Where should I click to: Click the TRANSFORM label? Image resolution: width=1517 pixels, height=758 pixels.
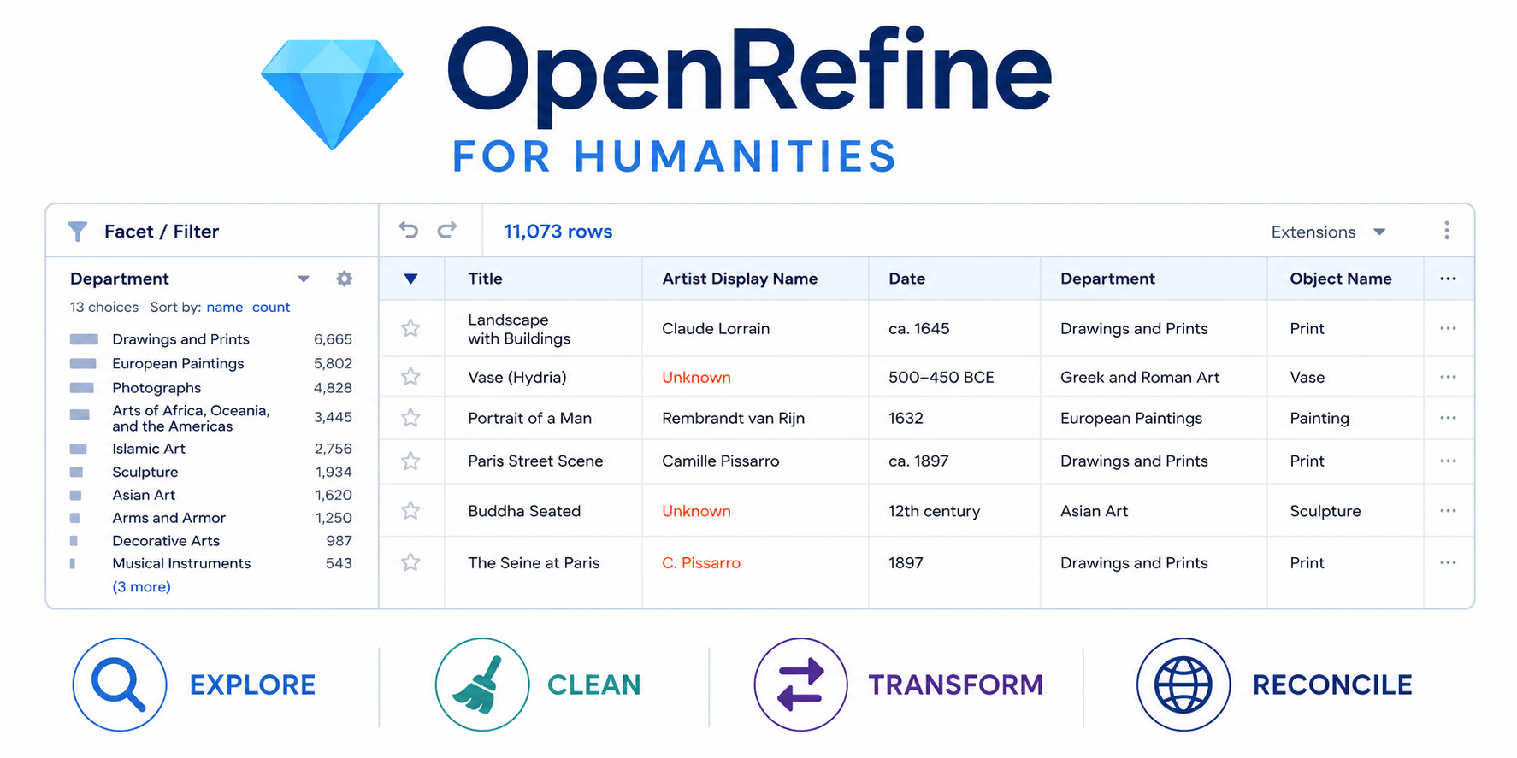[x=956, y=685]
